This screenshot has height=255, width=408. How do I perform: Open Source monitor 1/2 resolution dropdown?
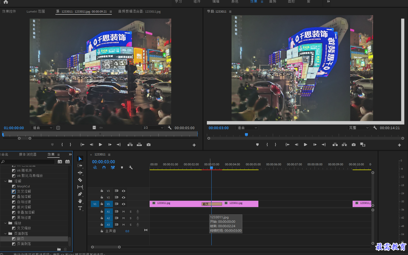coord(153,128)
